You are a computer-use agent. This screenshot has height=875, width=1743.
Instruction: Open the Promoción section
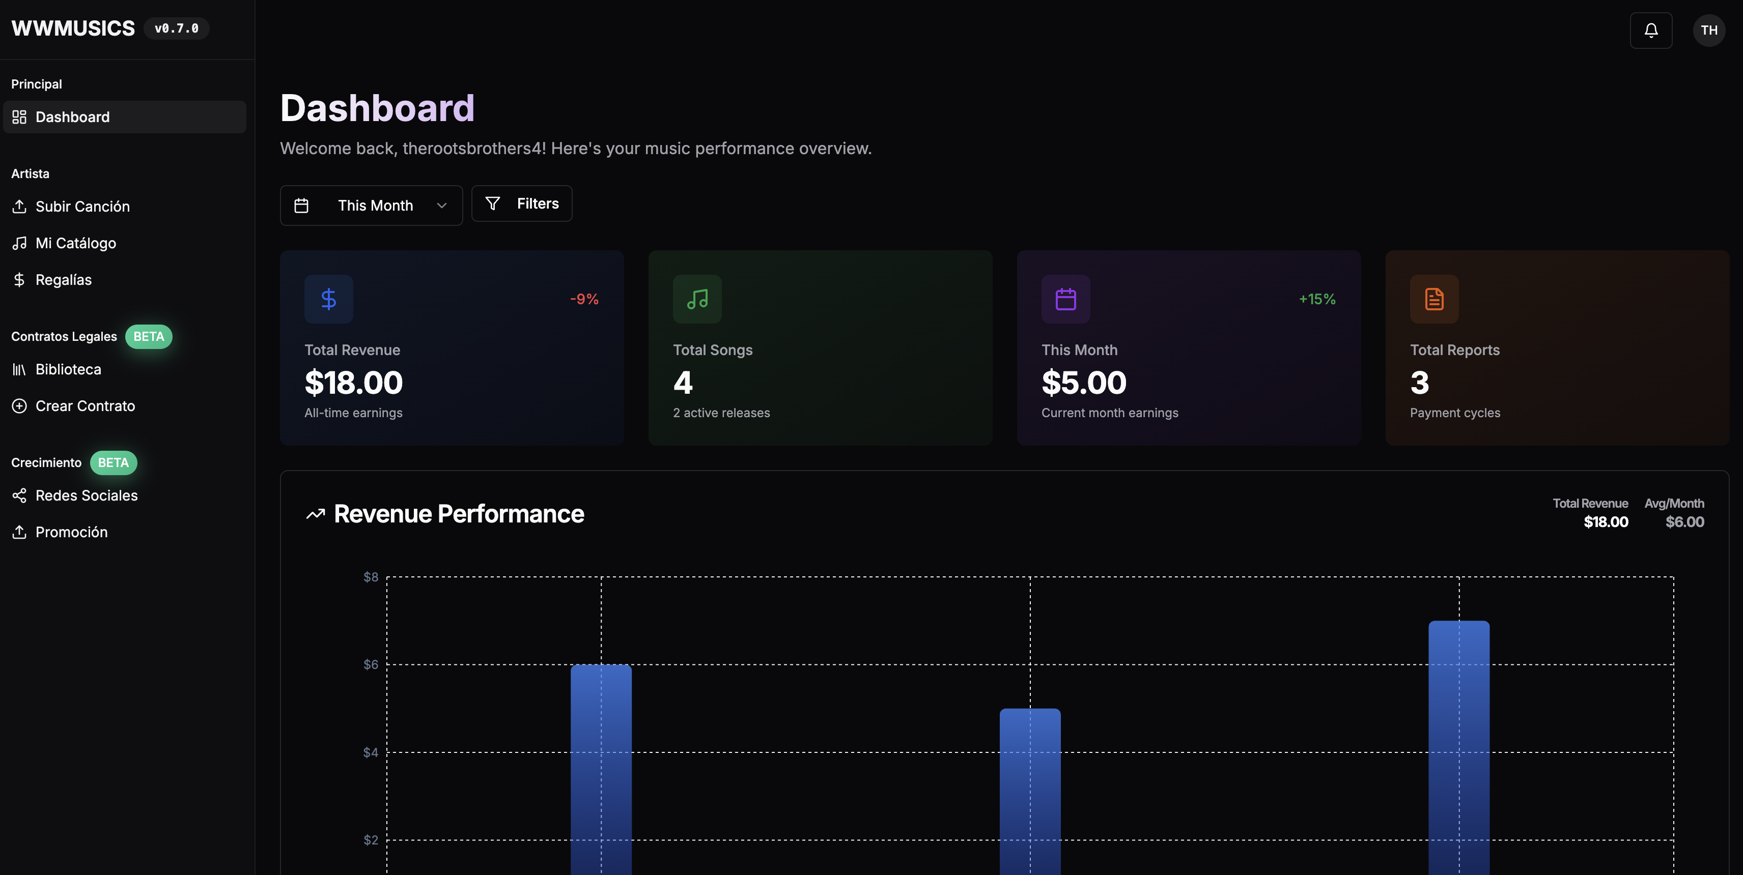click(x=71, y=532)
